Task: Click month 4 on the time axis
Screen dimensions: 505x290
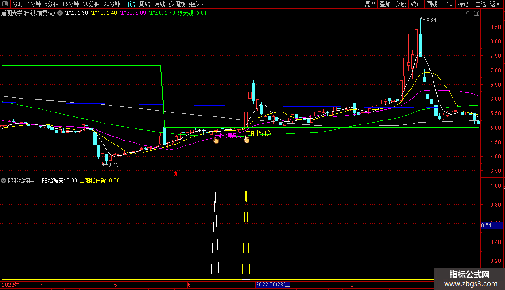Action: pos(42,285)
